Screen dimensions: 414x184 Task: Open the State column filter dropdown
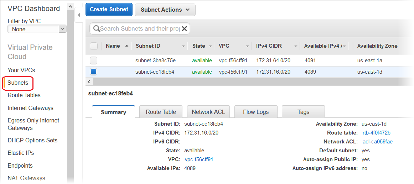click(211, 46)
